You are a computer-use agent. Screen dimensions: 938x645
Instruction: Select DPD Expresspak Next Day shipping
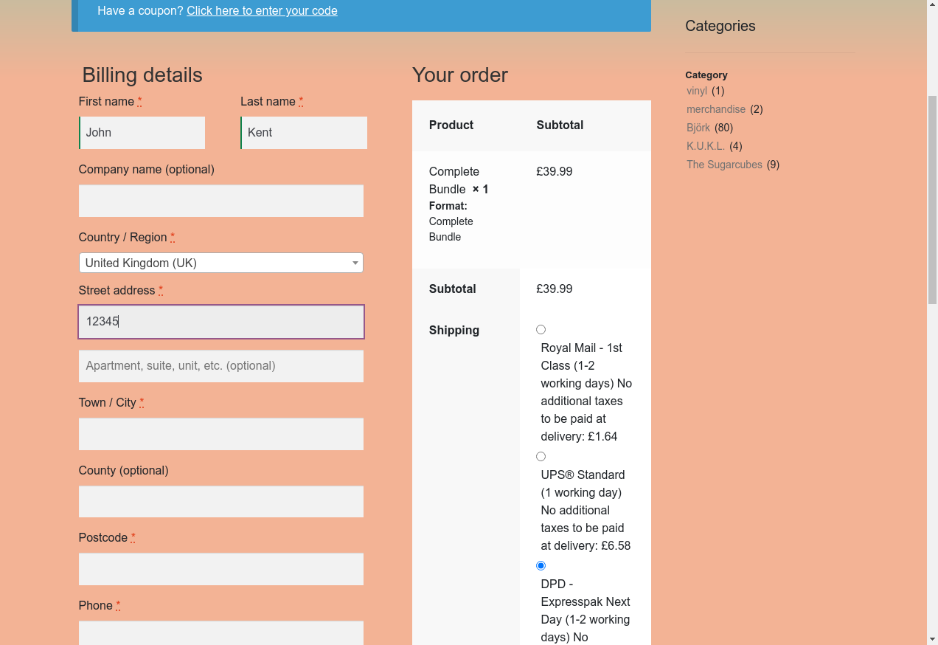point(541,566)
